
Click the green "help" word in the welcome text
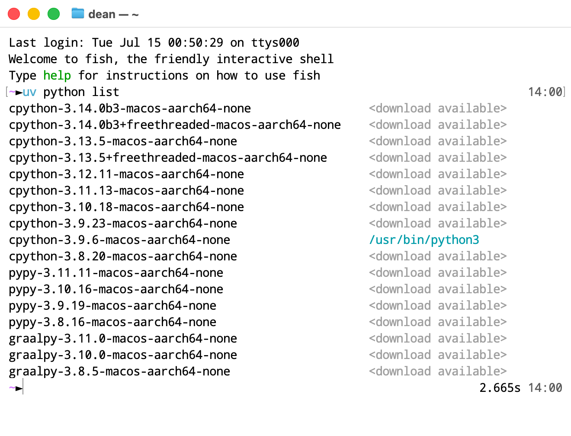tap(57, 76)
